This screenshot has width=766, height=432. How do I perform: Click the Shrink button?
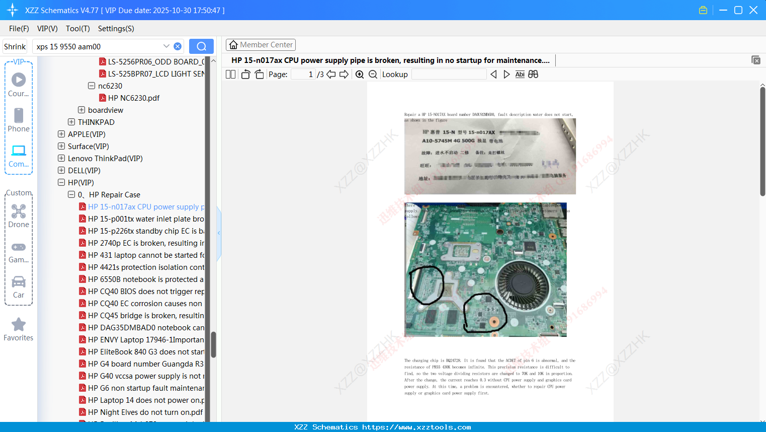(x=15, y=46)
